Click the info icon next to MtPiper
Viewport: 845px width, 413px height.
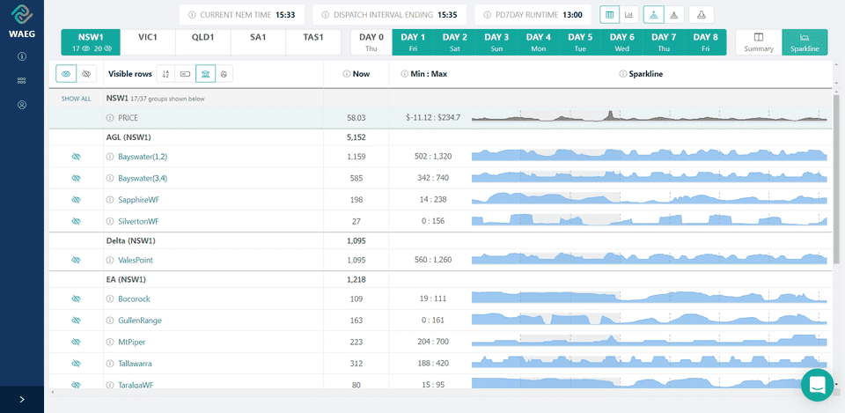click(x=110, y=342)
